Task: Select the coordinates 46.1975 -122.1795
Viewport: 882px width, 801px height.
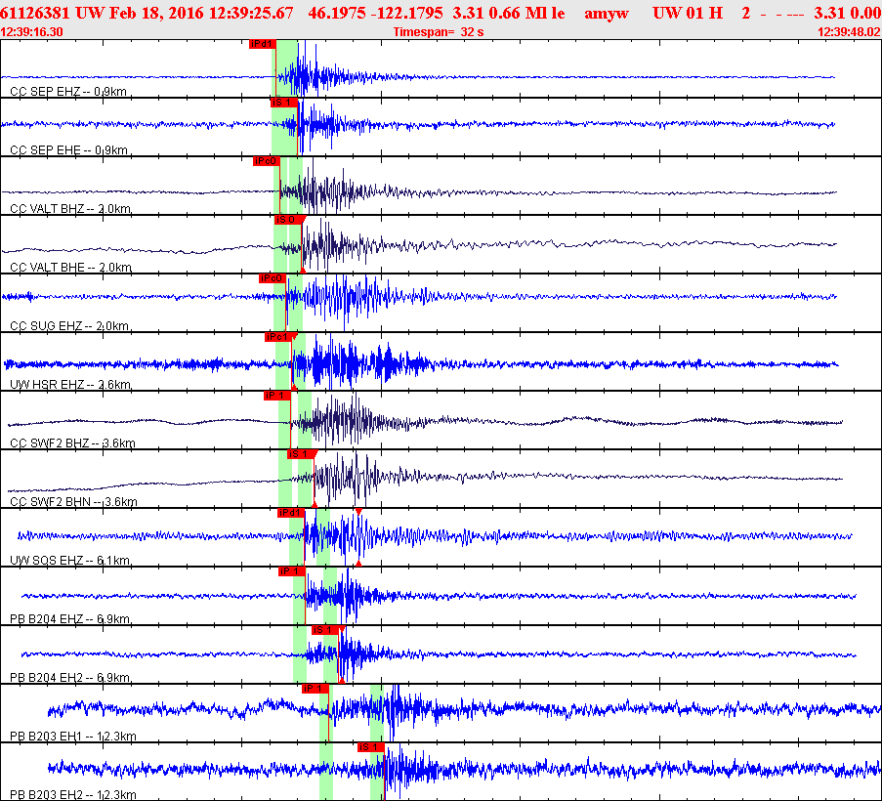Action: 375,13
